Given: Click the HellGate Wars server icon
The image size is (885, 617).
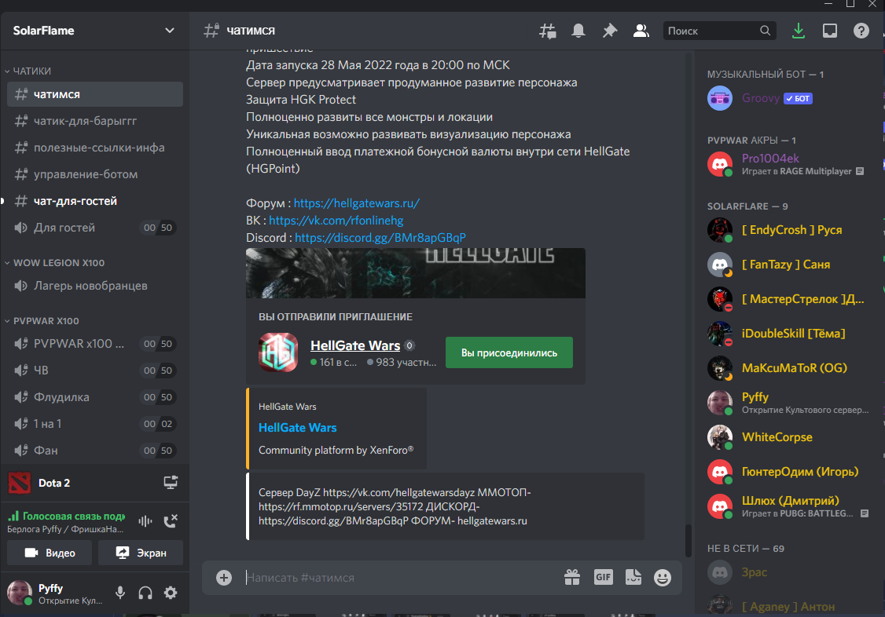Looking at the screenshot, I should click(x=278, y=352).
